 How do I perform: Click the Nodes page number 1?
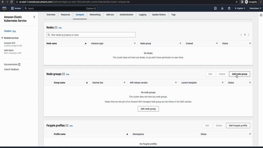click(x=245, y=35)
